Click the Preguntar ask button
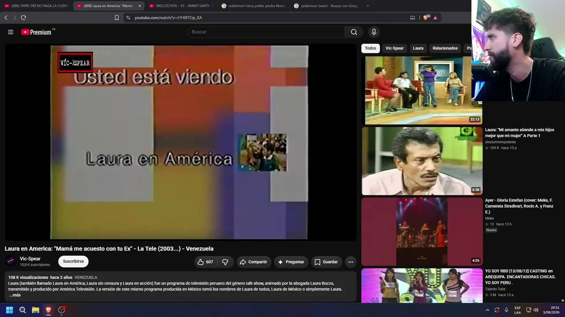The width and height of the screenshot is (565, 317). click(x=290, y=262)
